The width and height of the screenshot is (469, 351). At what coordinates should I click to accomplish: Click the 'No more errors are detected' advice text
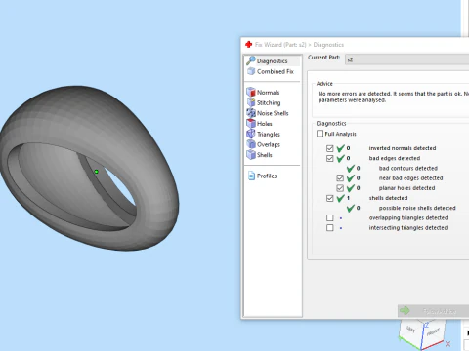tap(393, 97)
